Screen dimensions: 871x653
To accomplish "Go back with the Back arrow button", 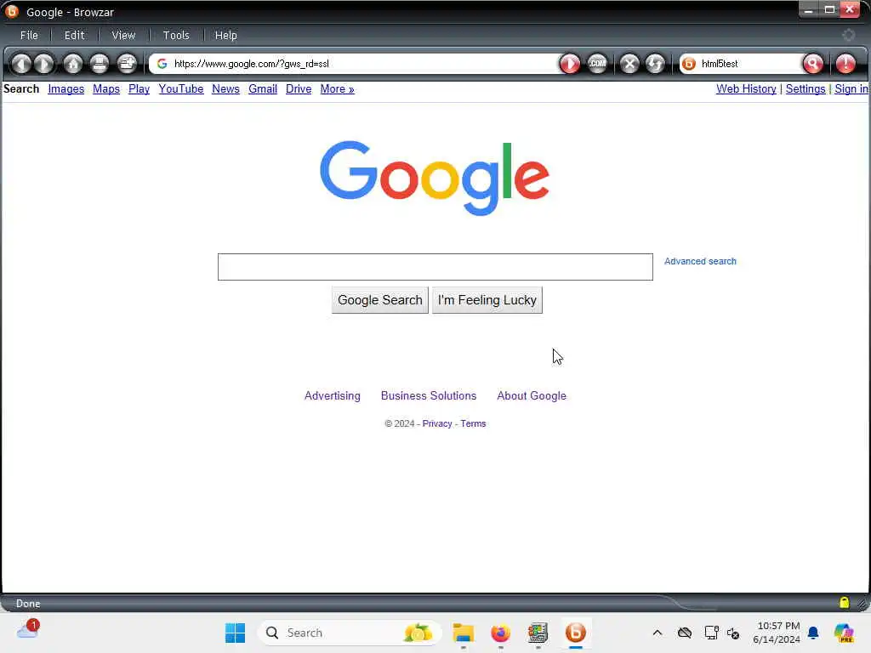I will 21,64.
